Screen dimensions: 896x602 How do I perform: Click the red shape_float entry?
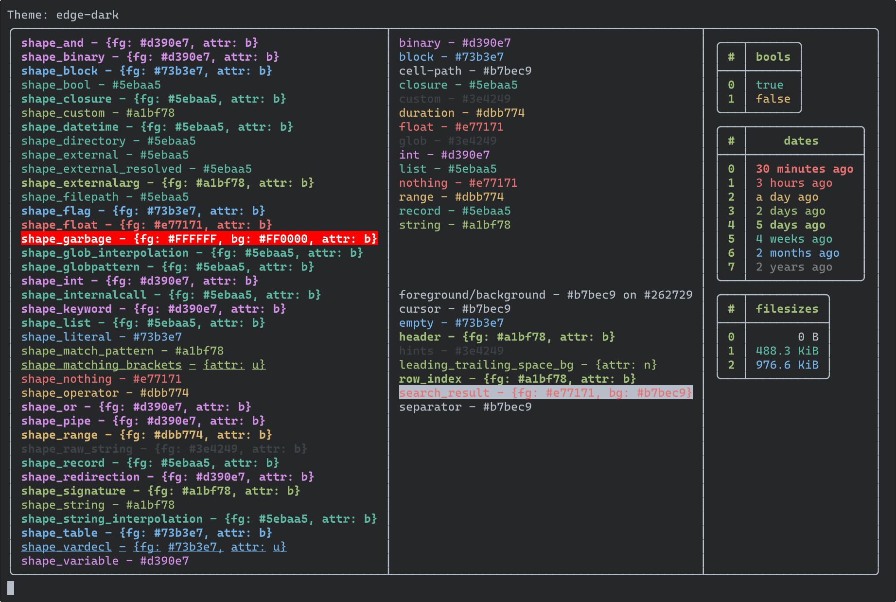147,225
